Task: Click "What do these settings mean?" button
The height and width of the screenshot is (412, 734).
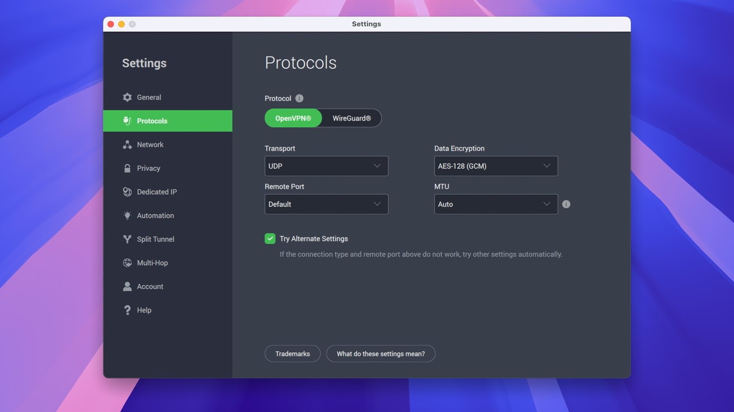Action: tap(380, 353)
